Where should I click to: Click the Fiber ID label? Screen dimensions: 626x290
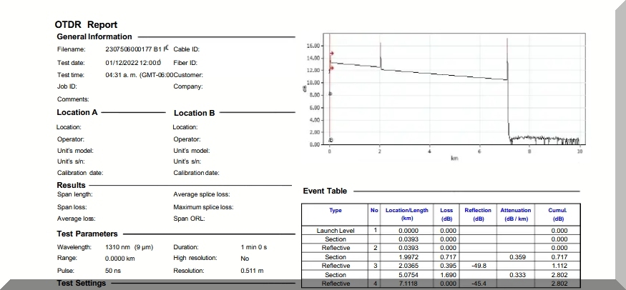[x=185, y=63]
